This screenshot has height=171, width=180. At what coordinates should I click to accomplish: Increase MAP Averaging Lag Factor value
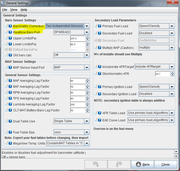pyautogui.click(x=88, y=79)
